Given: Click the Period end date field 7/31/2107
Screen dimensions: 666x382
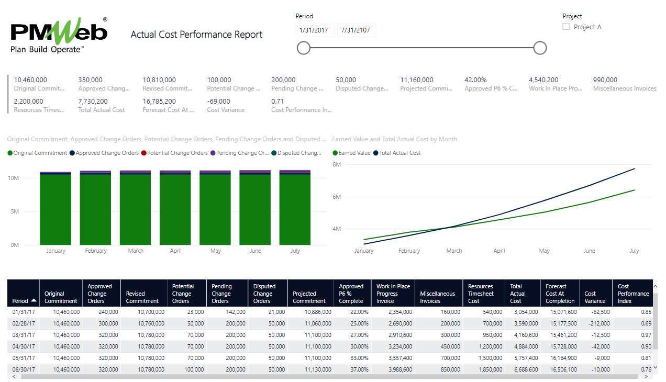Looking at the screenshot, I should coord(356,30).
